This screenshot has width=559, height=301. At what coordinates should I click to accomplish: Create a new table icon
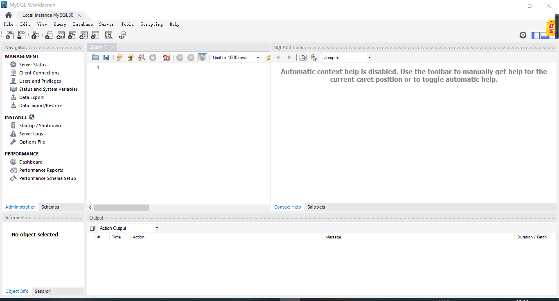(61, 36)
